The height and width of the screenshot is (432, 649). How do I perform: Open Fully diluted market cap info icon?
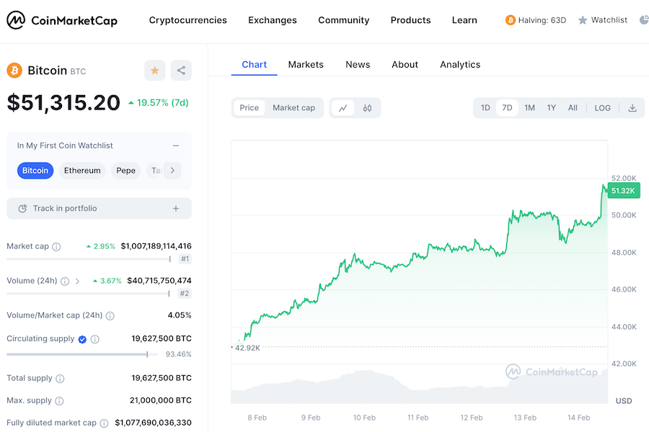click(x=105, y=423)
